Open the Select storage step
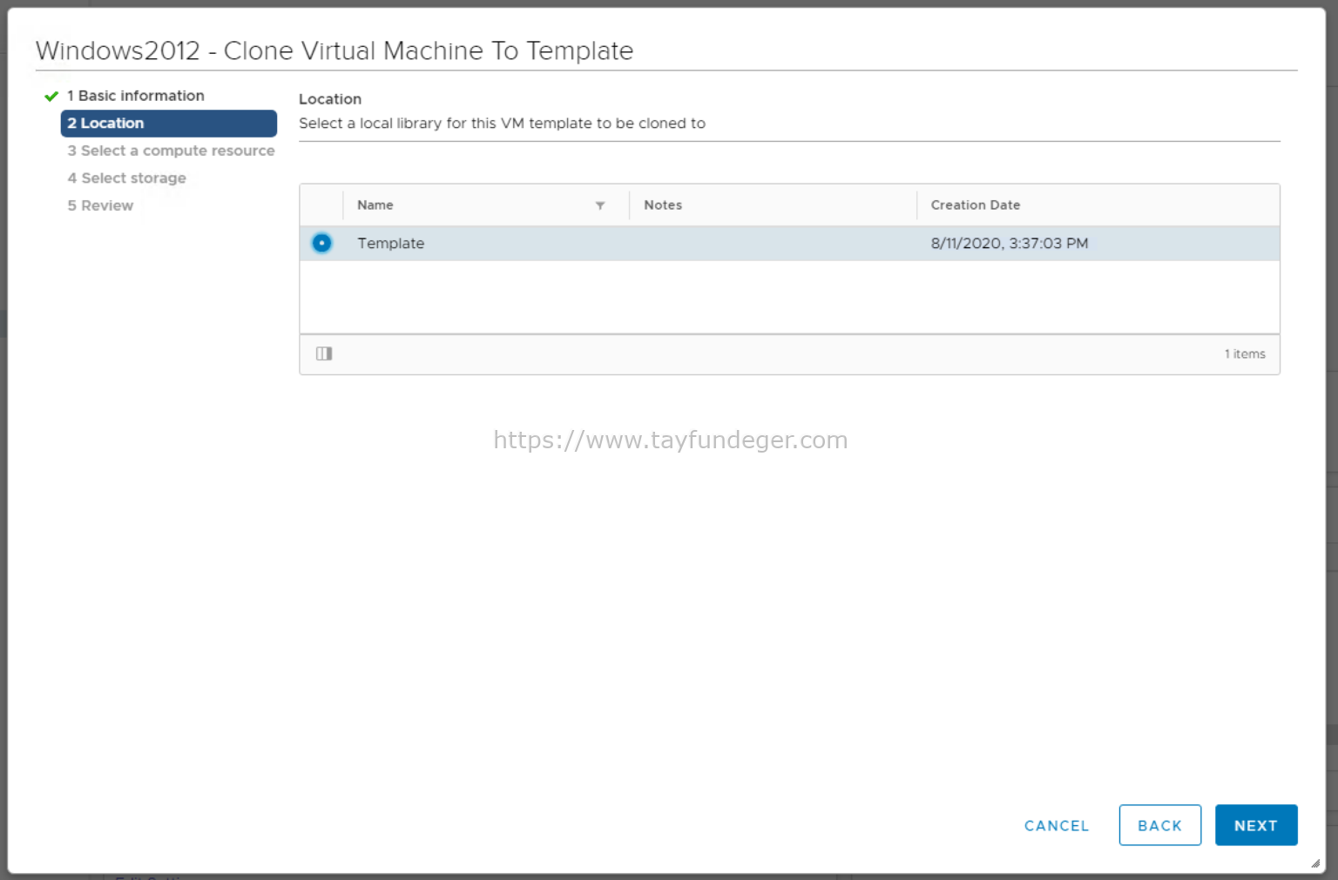 (127, 178)
